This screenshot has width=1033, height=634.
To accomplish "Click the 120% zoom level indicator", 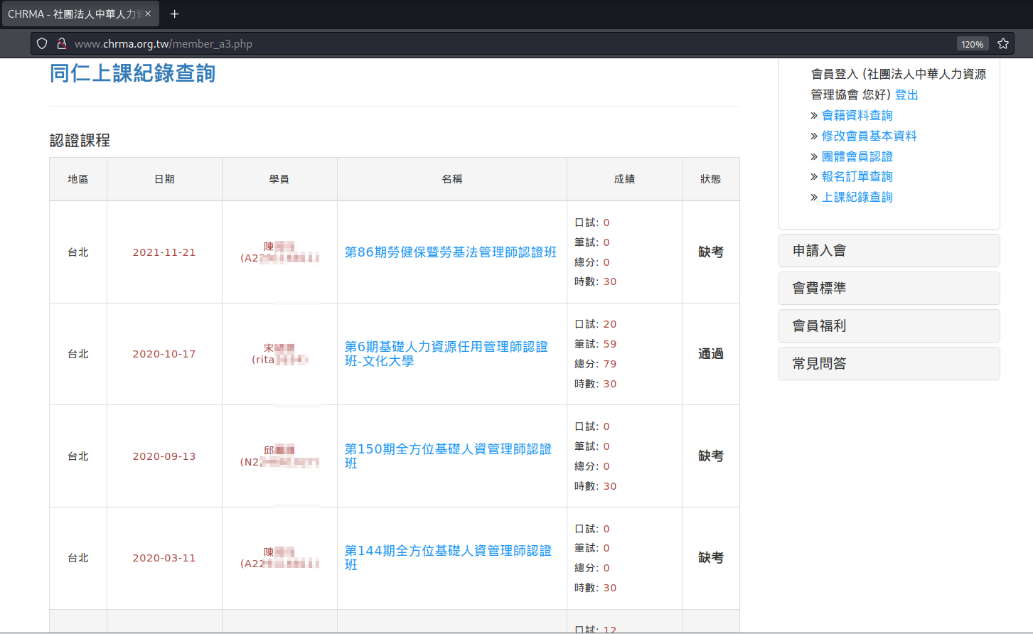I will point(973,44).
